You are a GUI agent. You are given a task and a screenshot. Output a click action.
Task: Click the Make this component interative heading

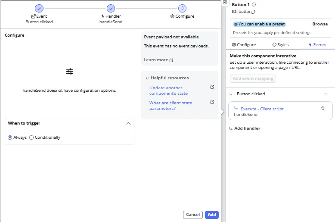coord(263,56)
